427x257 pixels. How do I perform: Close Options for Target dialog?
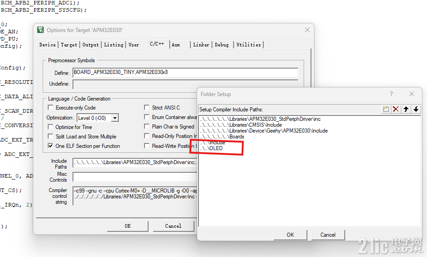(x=307, y=30)
